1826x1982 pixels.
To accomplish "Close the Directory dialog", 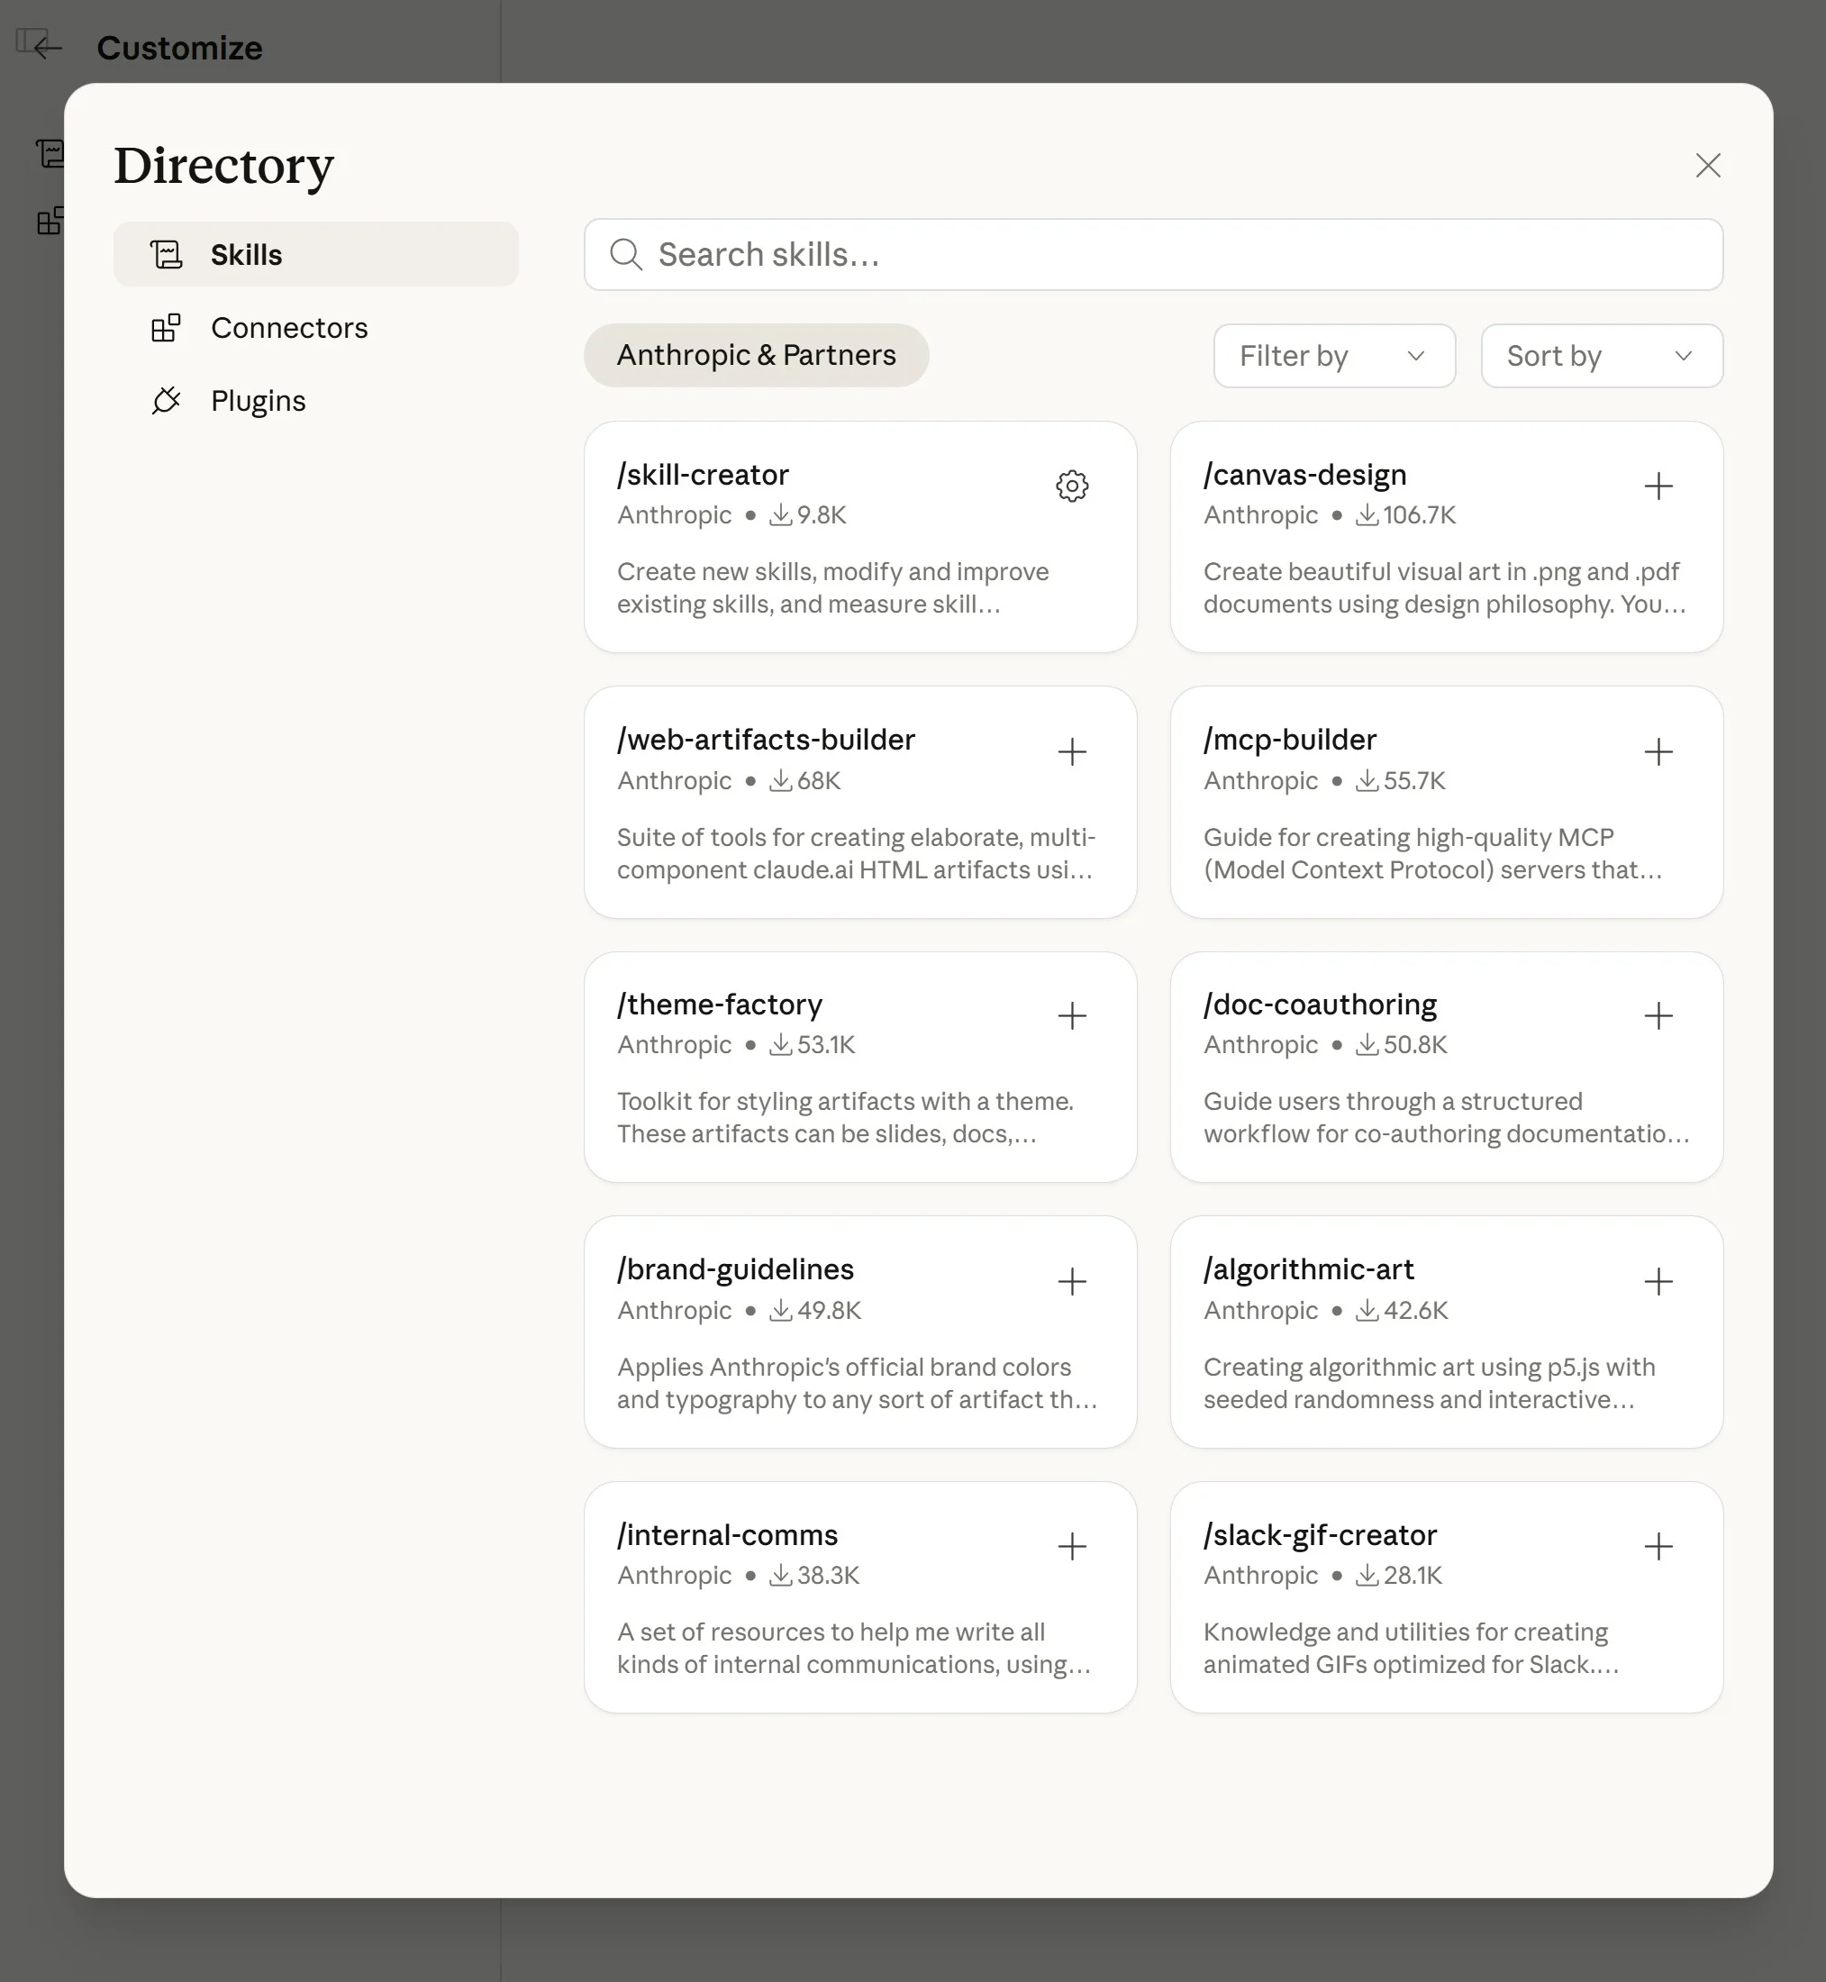I will point(1707,165).
